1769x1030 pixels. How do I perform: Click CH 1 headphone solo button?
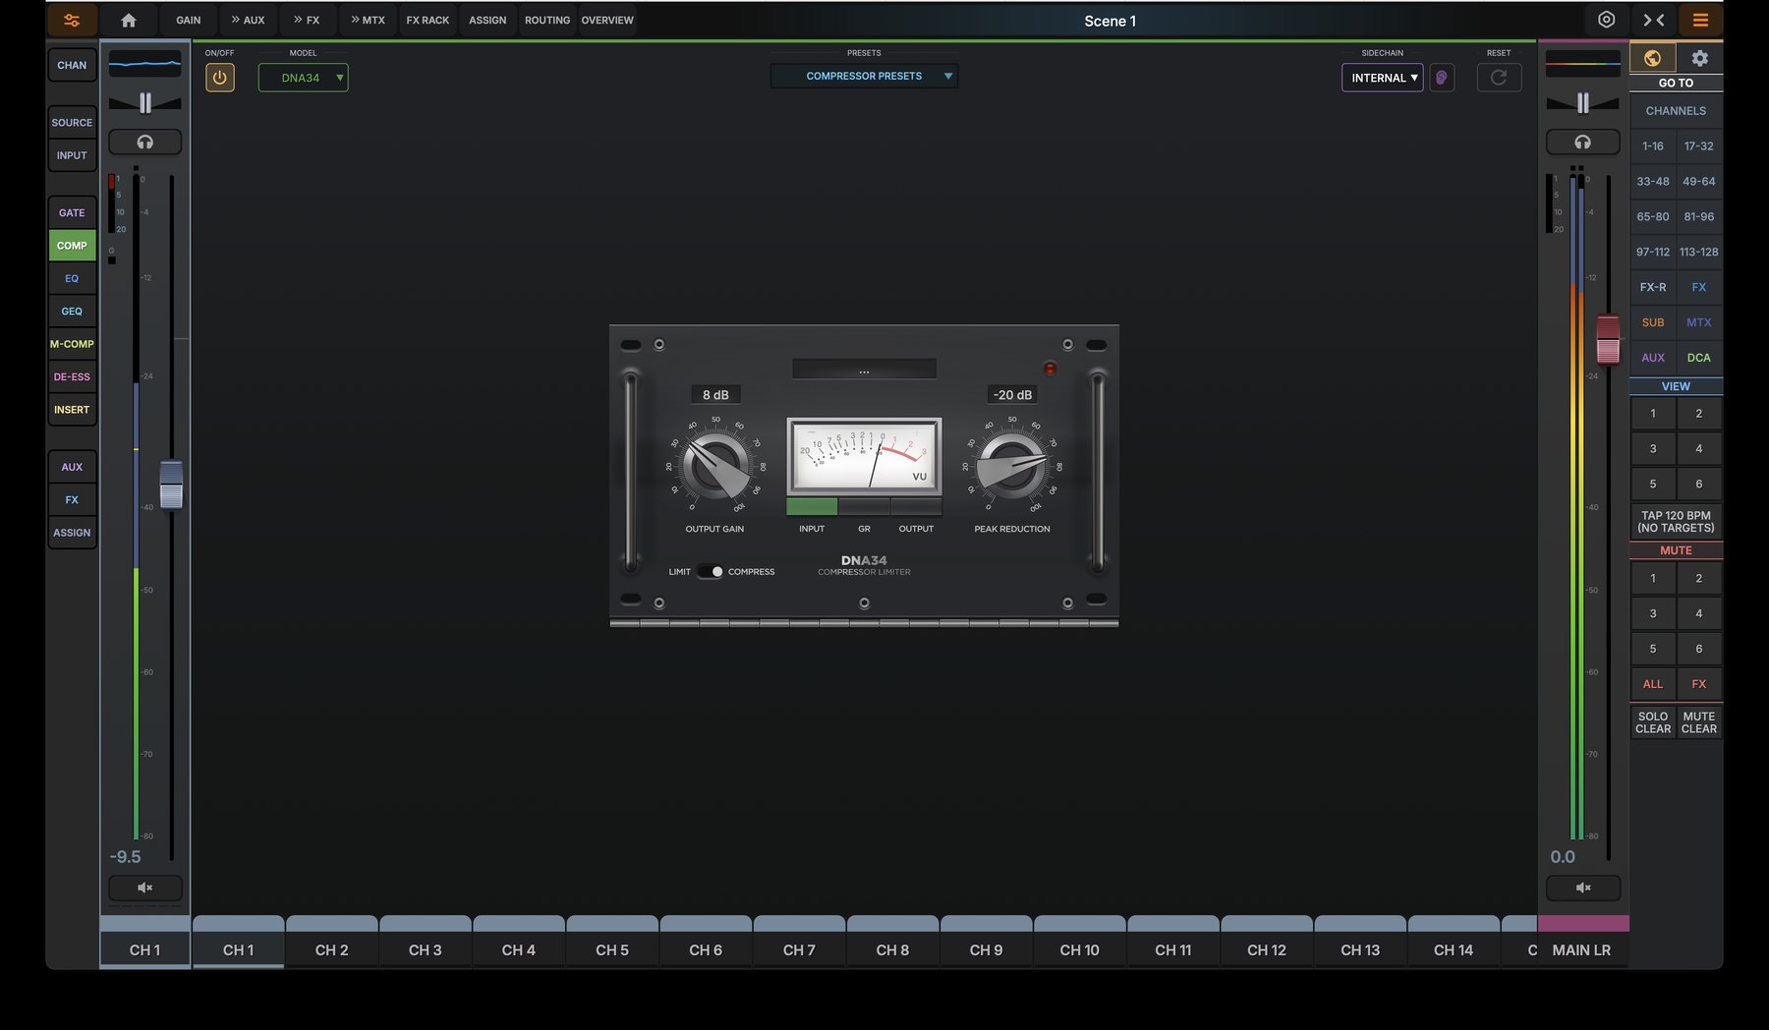pos(144,143)
